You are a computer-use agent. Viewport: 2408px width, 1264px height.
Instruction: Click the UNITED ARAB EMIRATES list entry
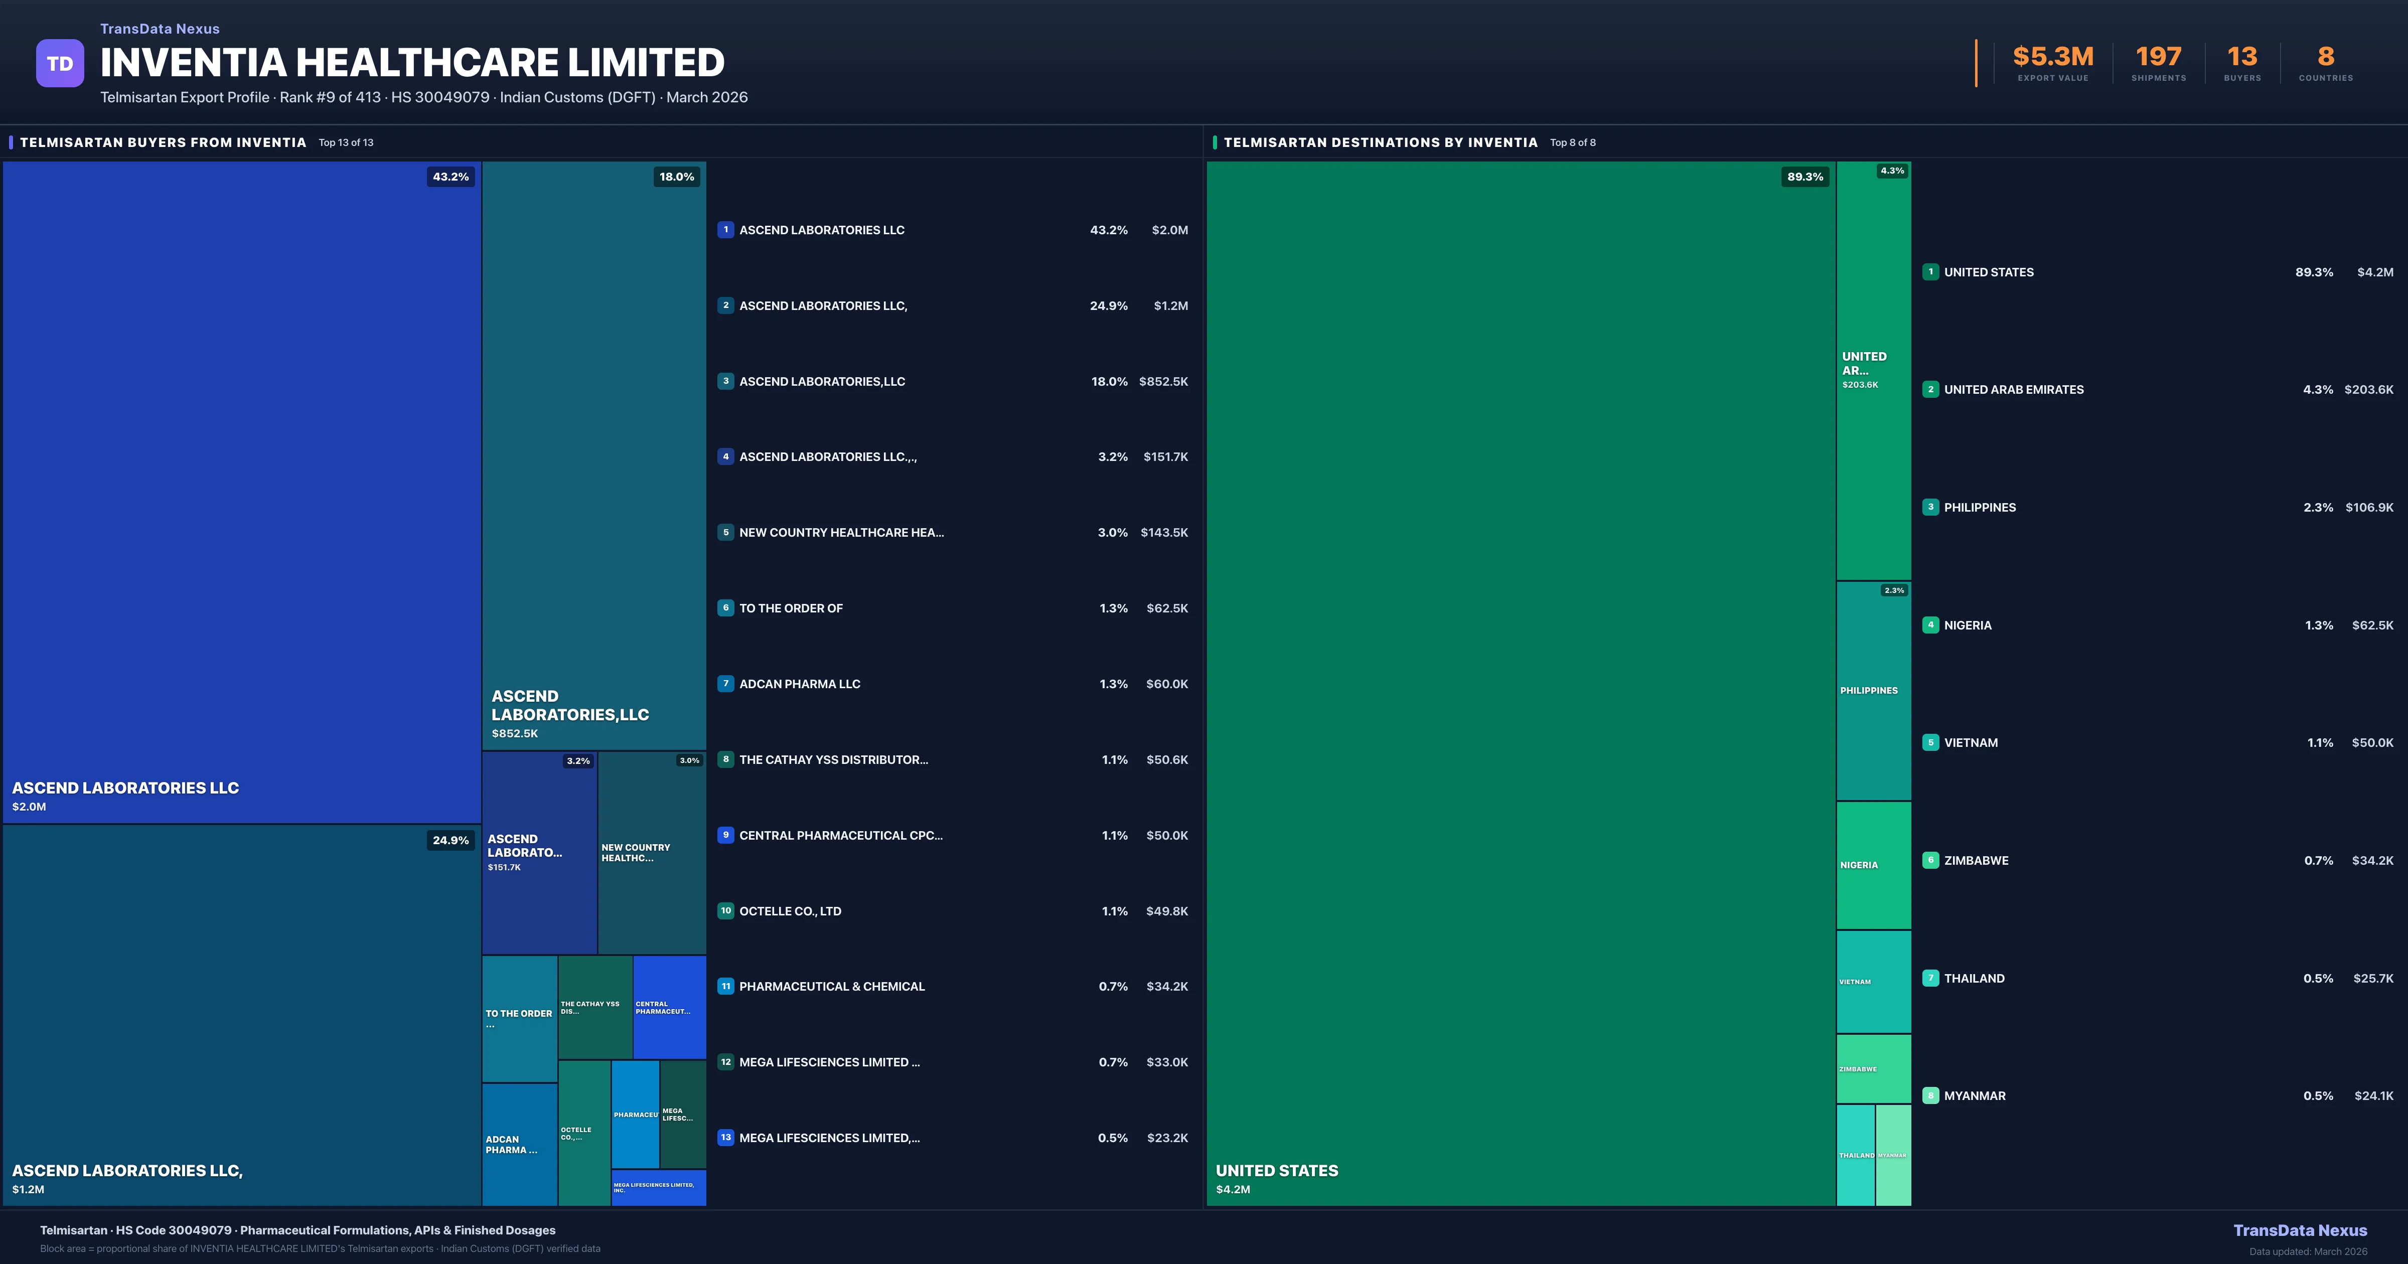2014,390
